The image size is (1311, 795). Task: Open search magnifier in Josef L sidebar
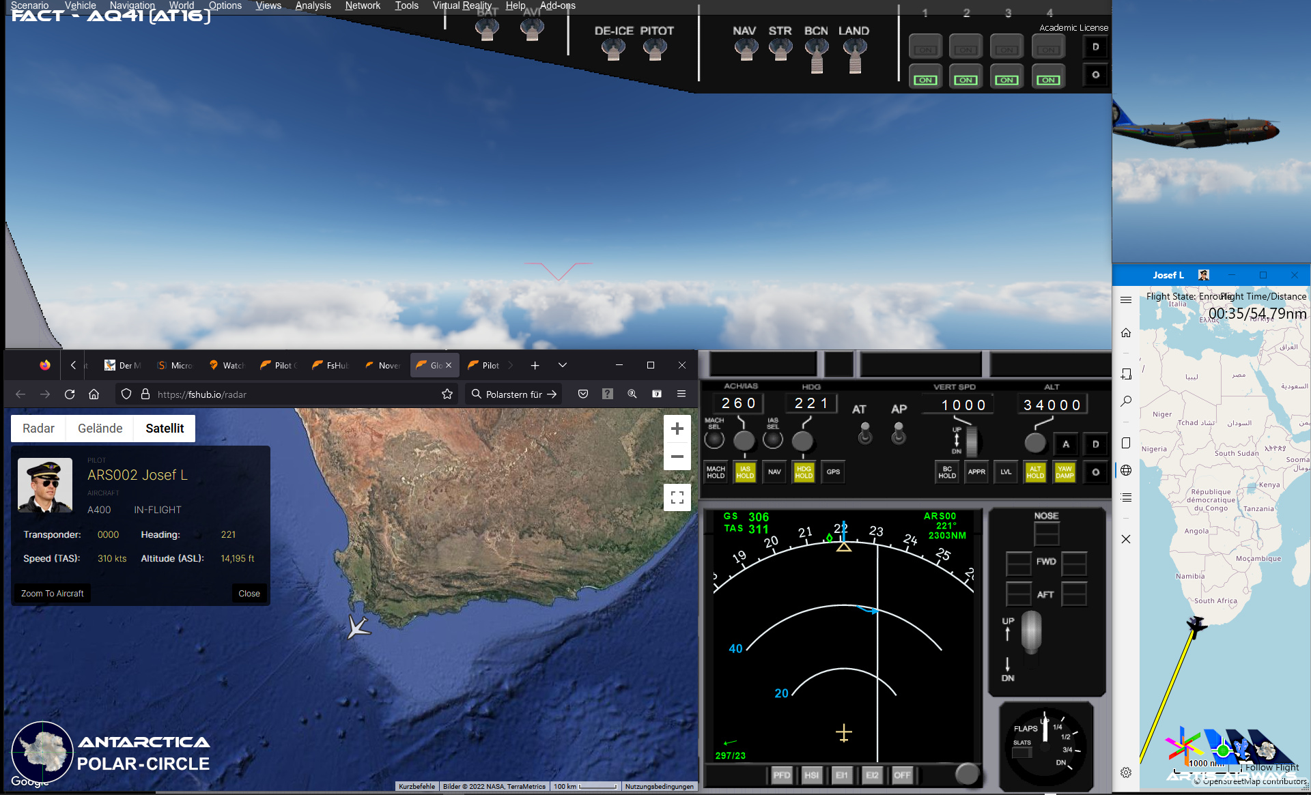click(x=1126, y=401)
